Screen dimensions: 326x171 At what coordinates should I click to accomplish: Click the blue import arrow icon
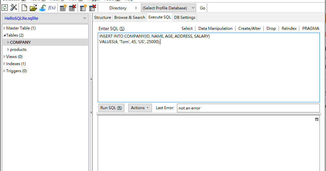click(43, 8)
